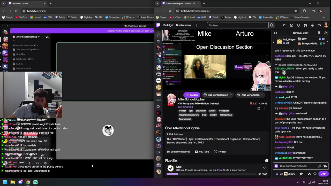
Task: Expand Twitch sidebar followed channels heart icon
Action: pyautogui.click(x=158, y=41)
